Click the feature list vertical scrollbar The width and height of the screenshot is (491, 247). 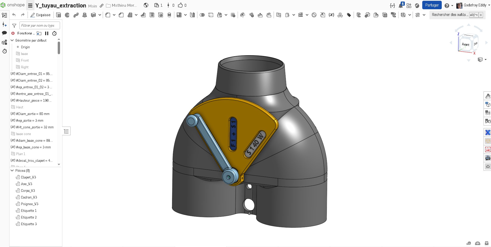pyautogui.click(x=59, y=48)
